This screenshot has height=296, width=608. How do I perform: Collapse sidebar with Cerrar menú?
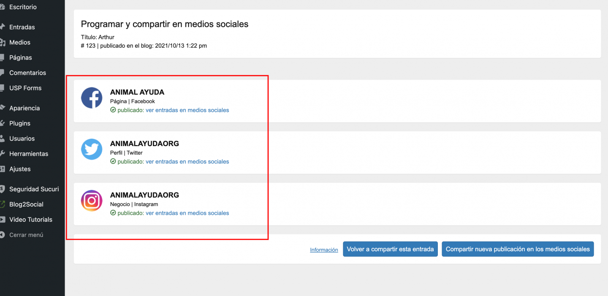[26, 235]
